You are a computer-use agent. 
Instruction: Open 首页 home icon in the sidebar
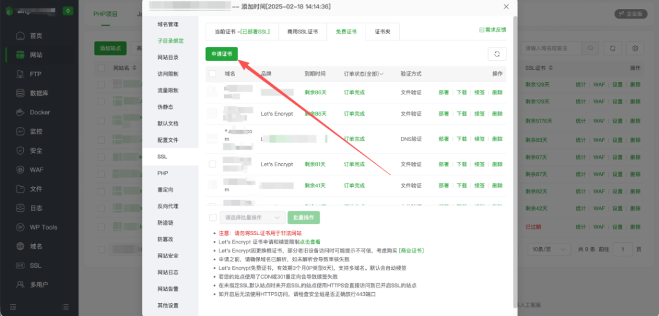pos(20,36)
